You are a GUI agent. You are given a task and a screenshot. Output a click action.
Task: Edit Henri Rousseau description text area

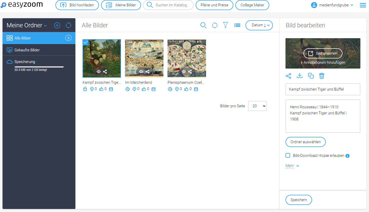pyautogui.click(x=323, y=116)
